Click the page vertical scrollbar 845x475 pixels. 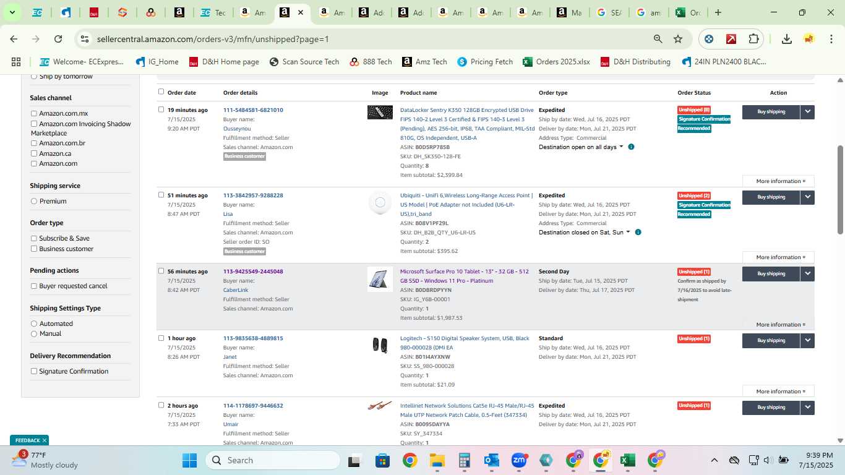840,190
